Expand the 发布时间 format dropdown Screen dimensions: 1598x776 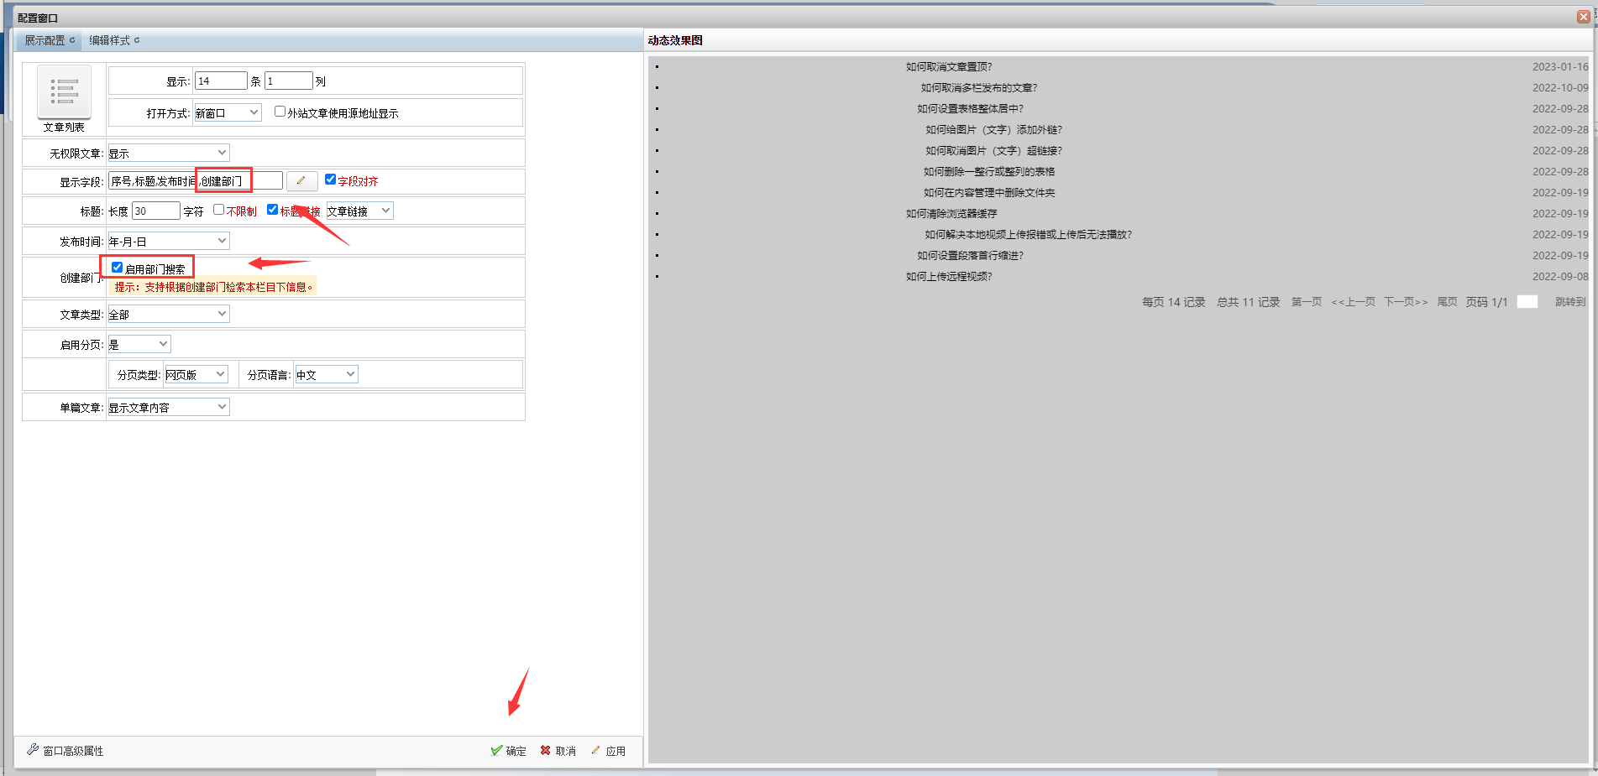(x=168, y=242)
